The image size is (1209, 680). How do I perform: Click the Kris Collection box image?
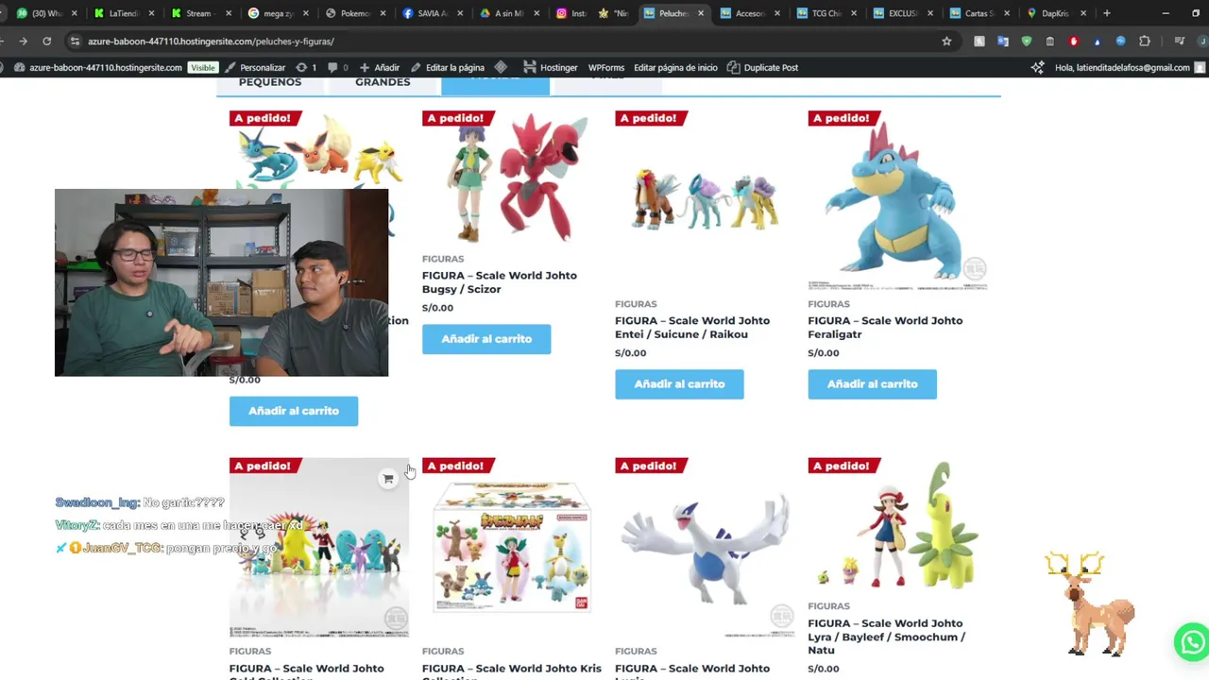512,548
